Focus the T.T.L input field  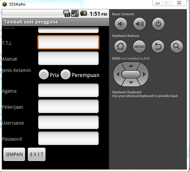[68, 42]
